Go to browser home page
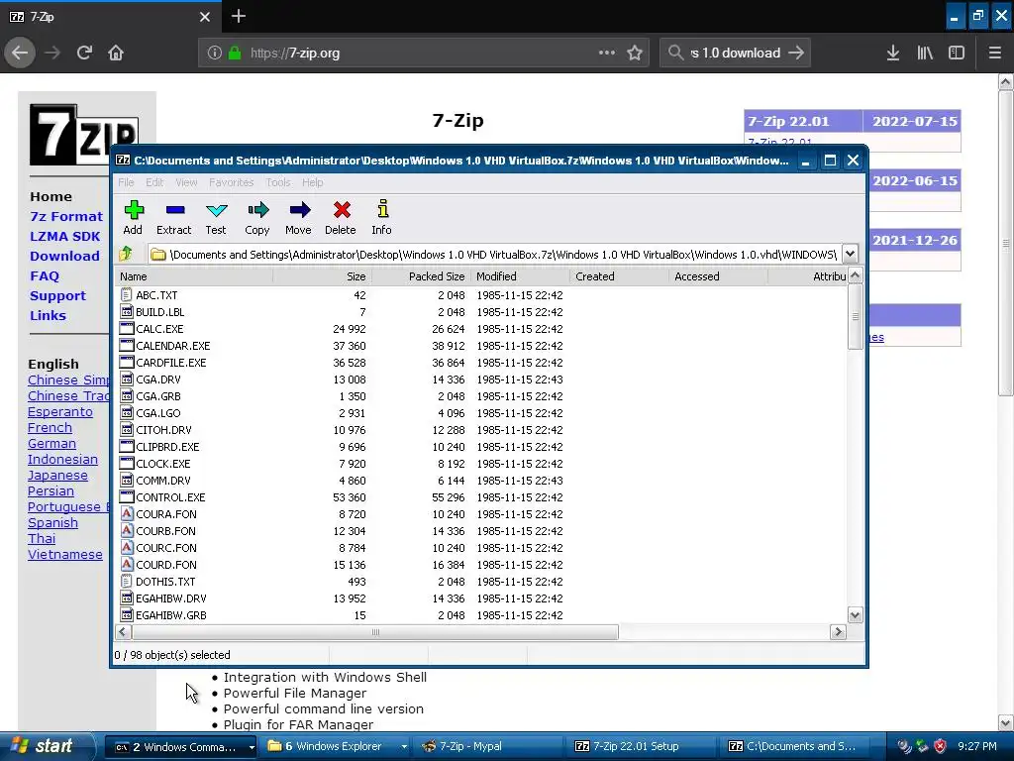 tap(116, 53)
